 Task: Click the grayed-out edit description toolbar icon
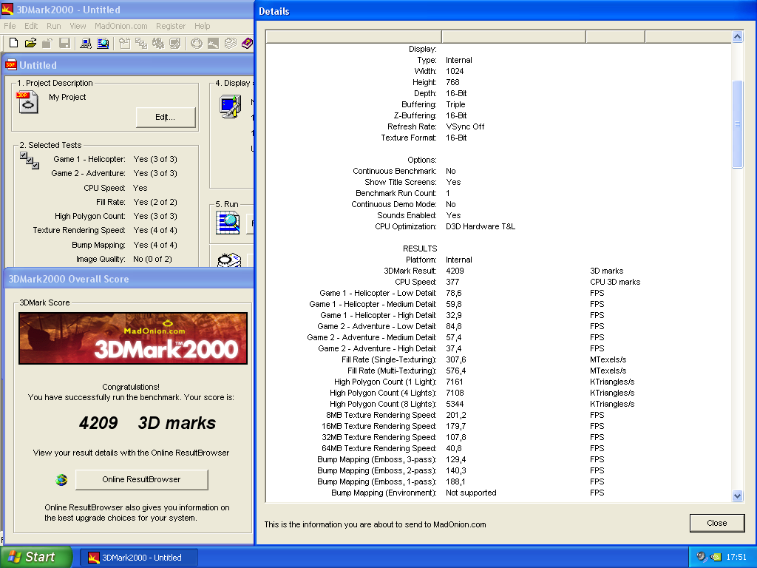pos(124,43)
